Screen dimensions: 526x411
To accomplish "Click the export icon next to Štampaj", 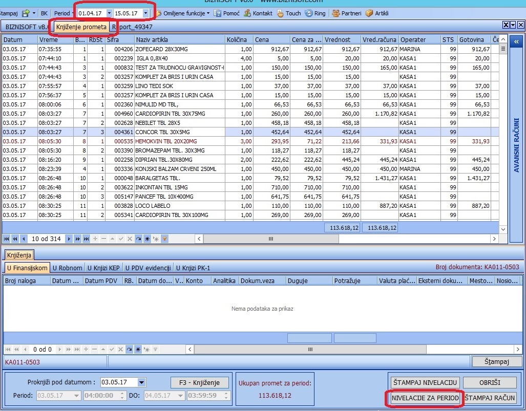I will tap(26, 13).
